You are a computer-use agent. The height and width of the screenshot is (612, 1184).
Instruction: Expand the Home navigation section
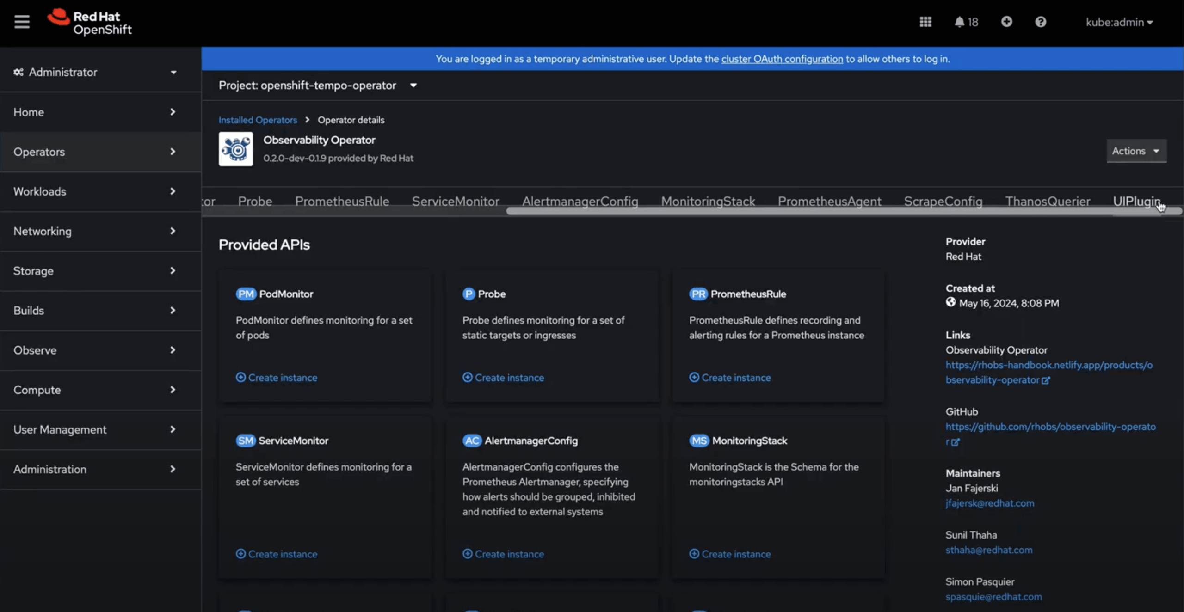pos(100,112)
